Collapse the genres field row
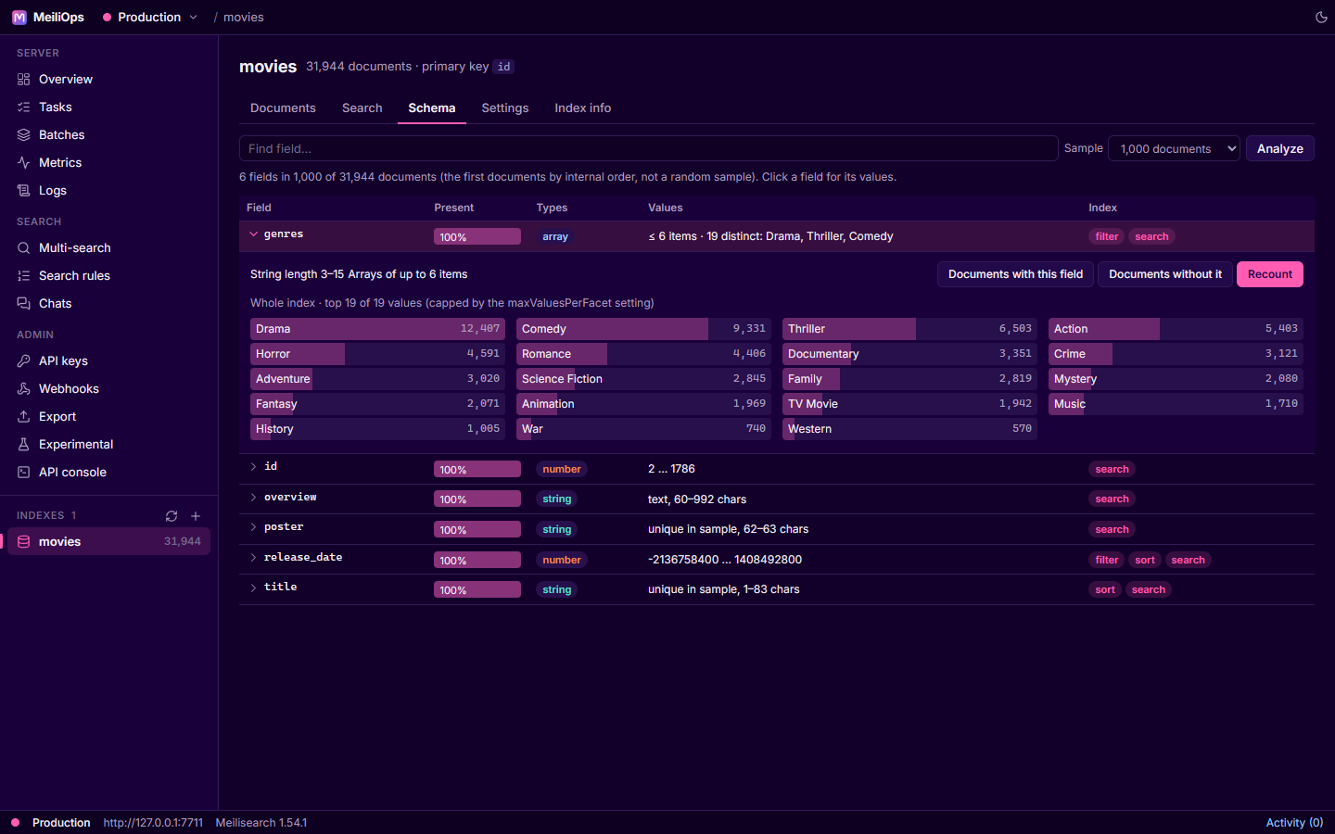This screenshot has width=1335, height=834. (253, 234)
